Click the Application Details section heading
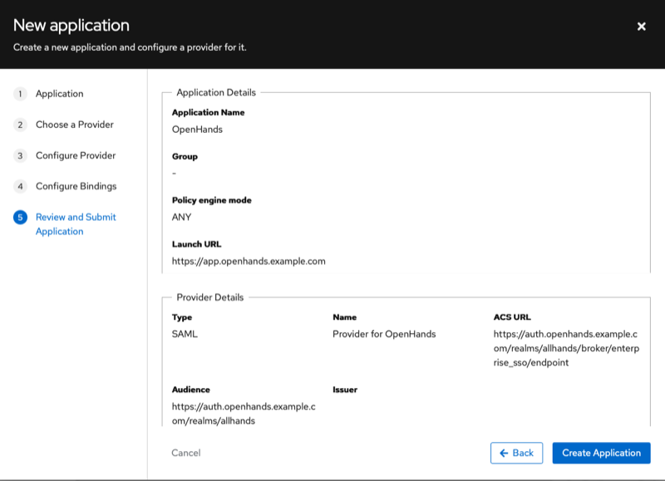 216,92
